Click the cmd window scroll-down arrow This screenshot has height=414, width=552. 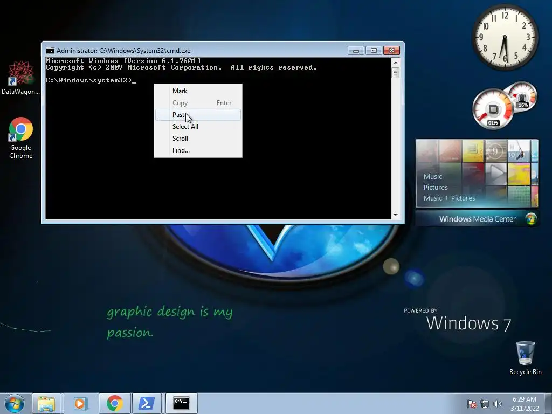coord(396,215)
